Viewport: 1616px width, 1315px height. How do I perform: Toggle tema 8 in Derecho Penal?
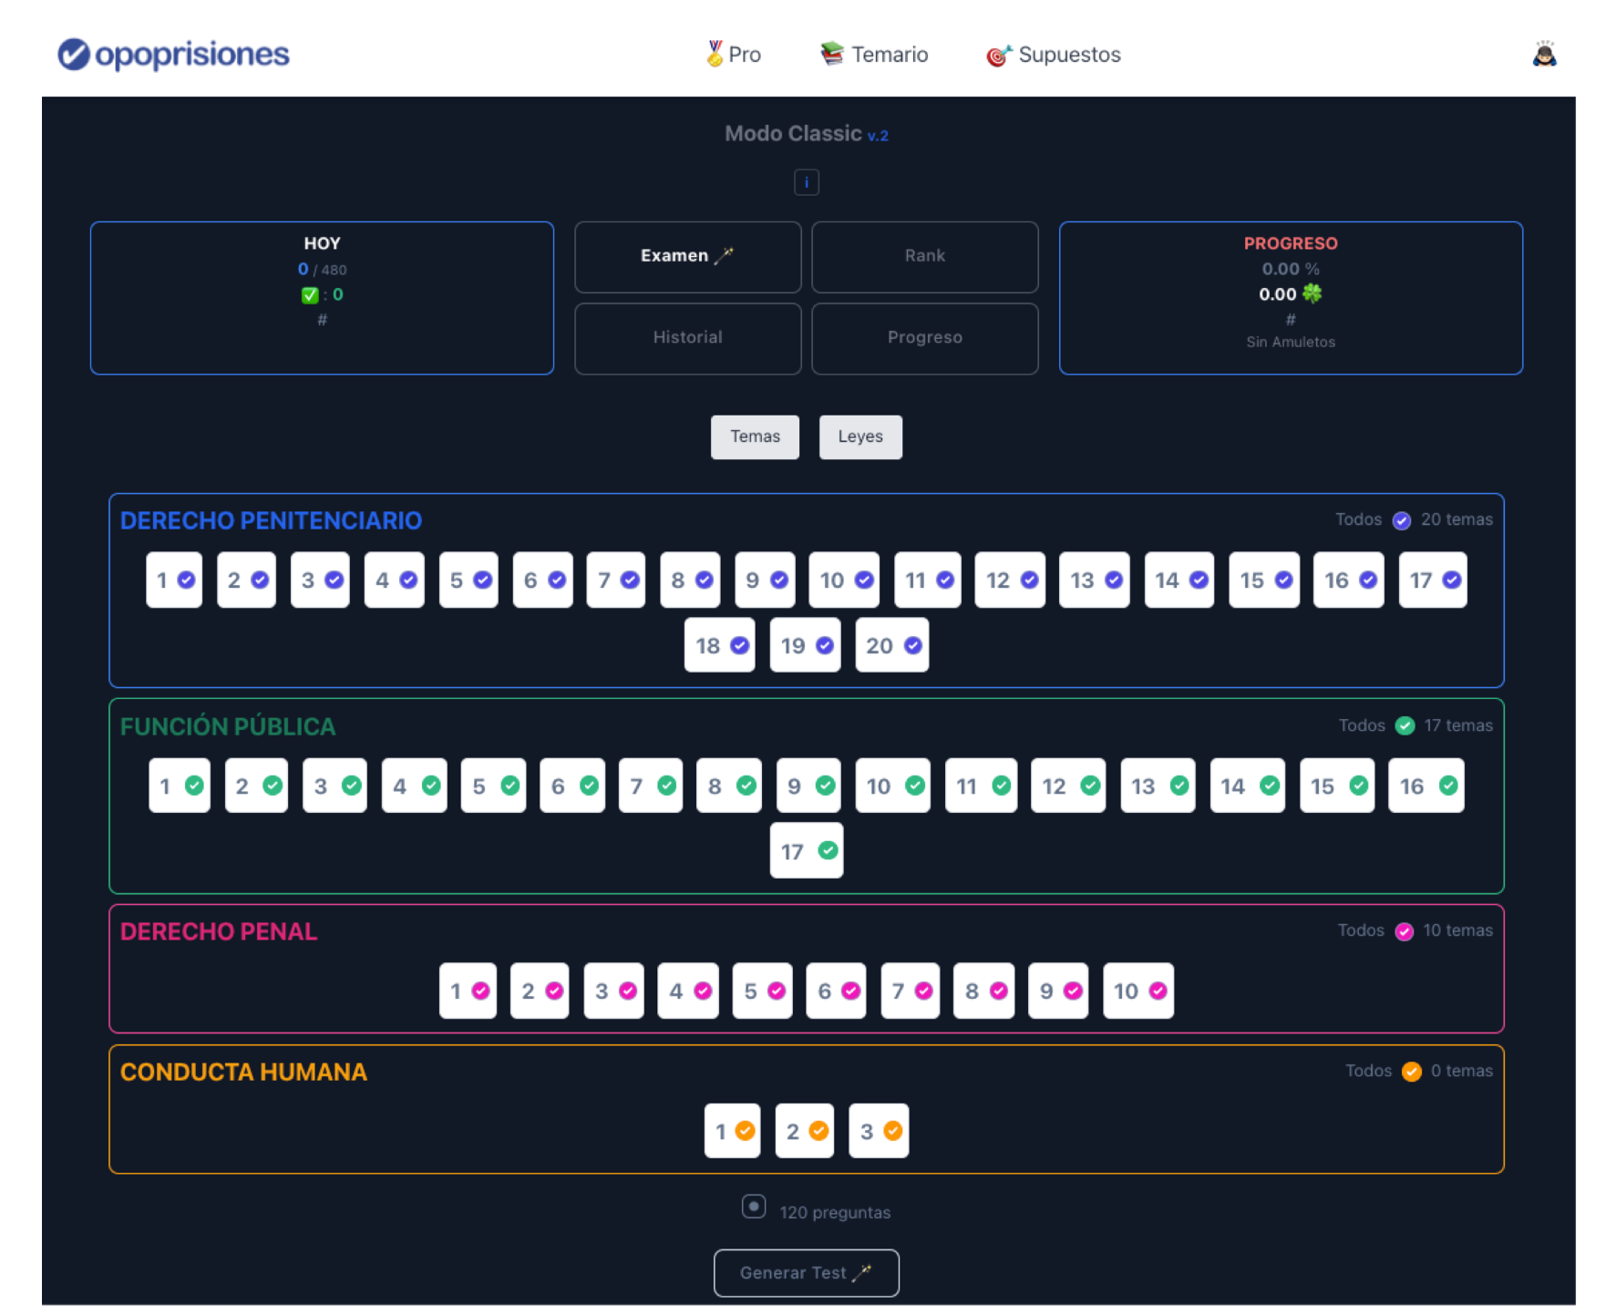[x=983, y=991]
